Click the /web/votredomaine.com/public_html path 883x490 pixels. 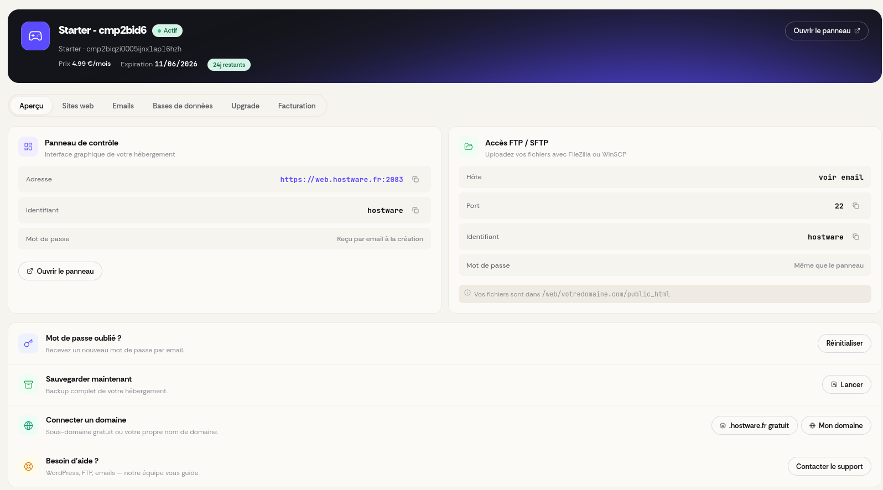pyautogui.click(x=606, y=294)
